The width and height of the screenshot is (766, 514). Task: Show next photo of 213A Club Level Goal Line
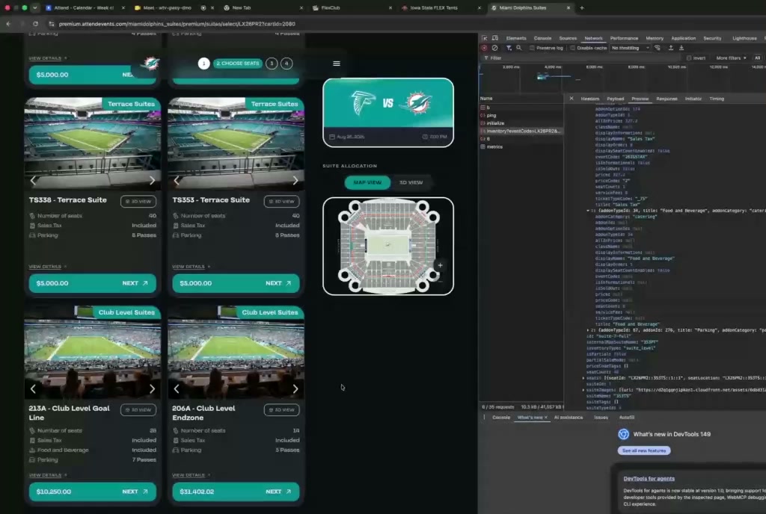[152, 388]
